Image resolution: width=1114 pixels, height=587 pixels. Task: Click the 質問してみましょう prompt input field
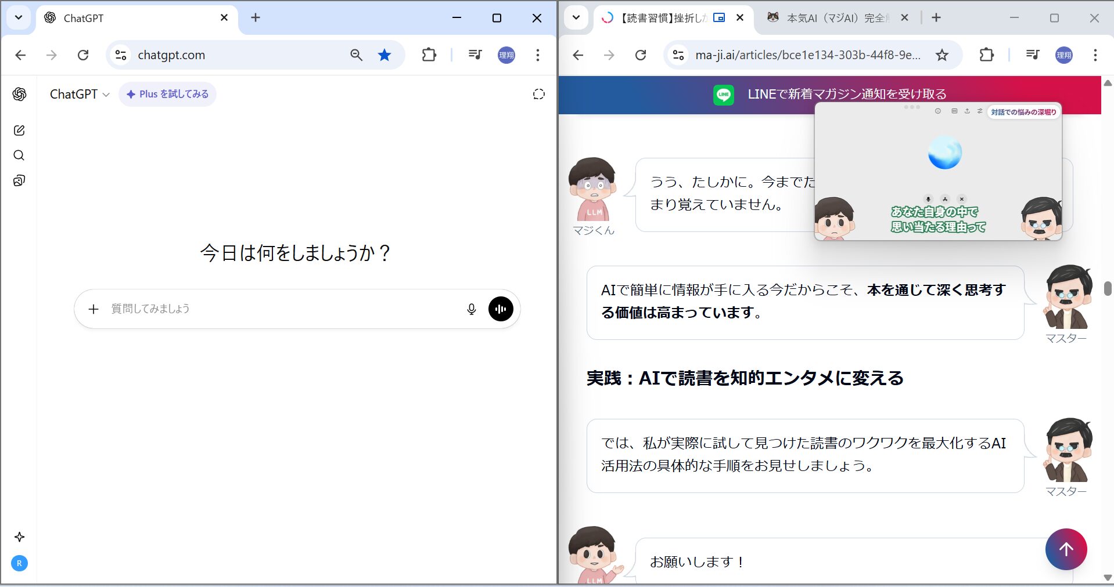279,309
